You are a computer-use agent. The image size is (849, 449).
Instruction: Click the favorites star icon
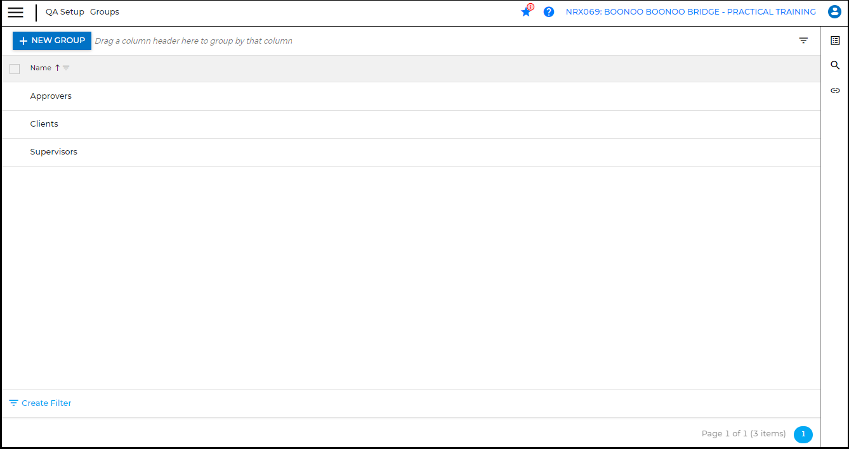tap(526, 12)
